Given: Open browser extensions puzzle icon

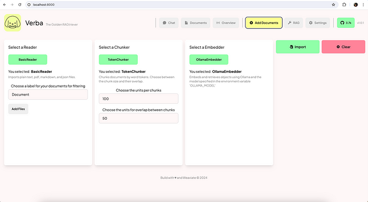Looking at the screenshot, I should point(344,5).
